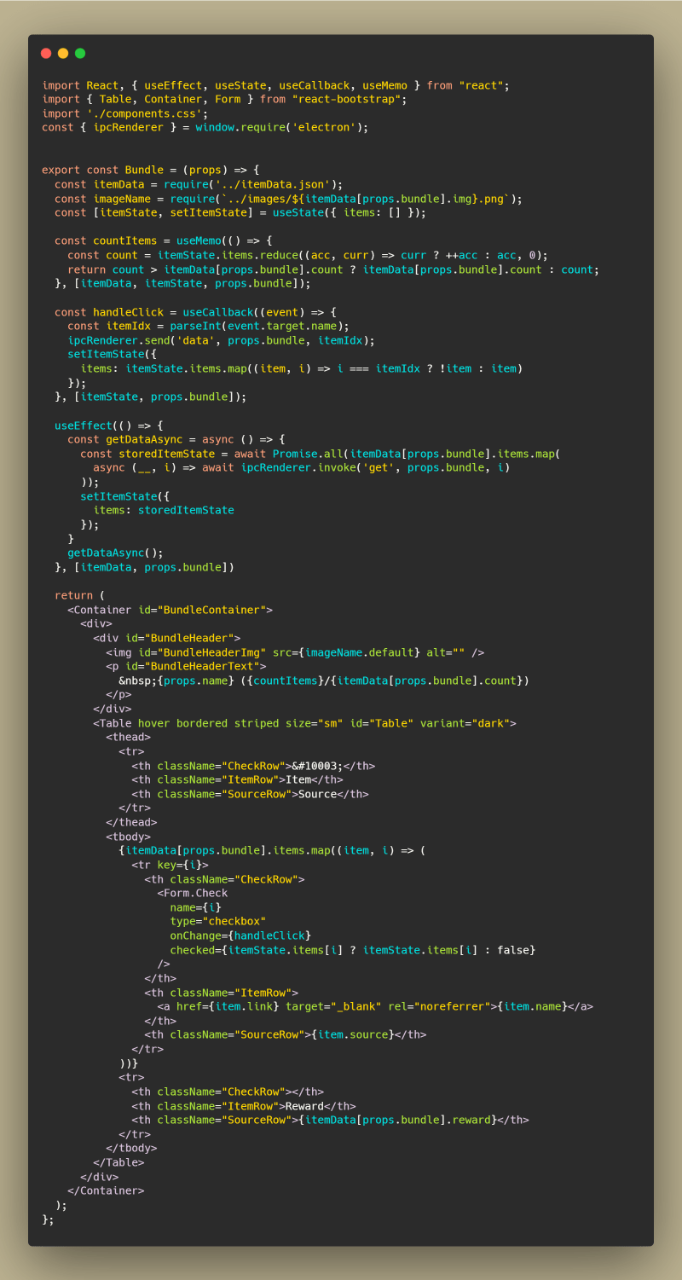Click the red traffic light button
The height and width of the screenshot is (1280, 682).
[45, 53]
